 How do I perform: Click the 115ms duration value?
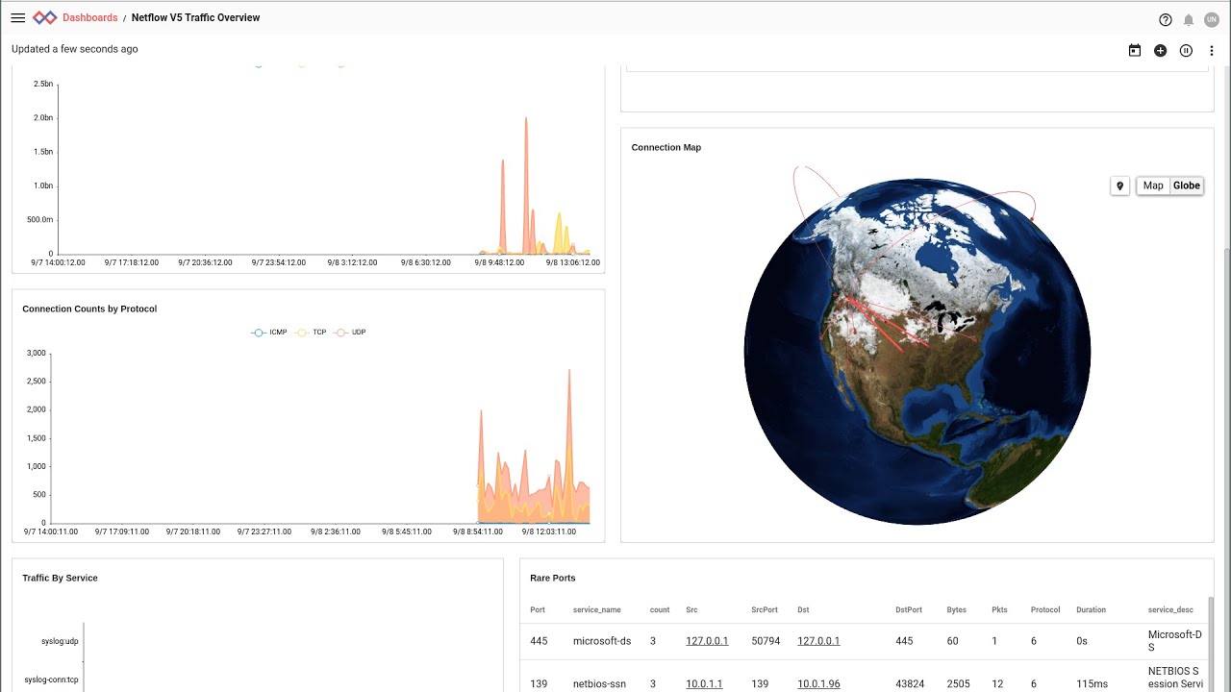click(x=1093, y=684)
